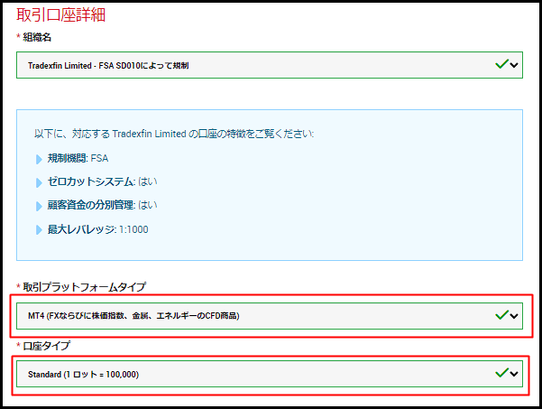
Task: Click the green checkmark in the Standard account field
Action: (501, 372)
